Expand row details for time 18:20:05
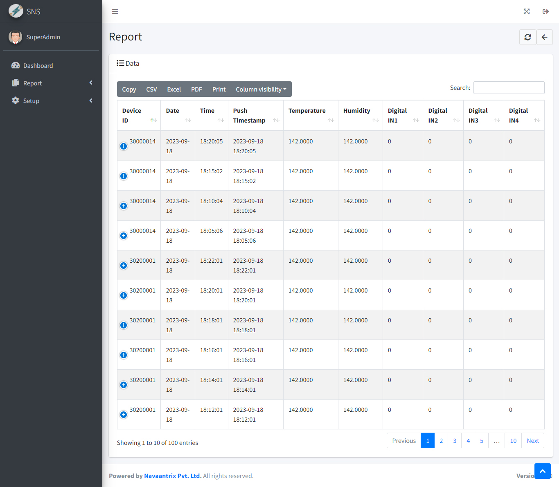The width and height of the screenshot is (559, 487). tap(124, 146)
